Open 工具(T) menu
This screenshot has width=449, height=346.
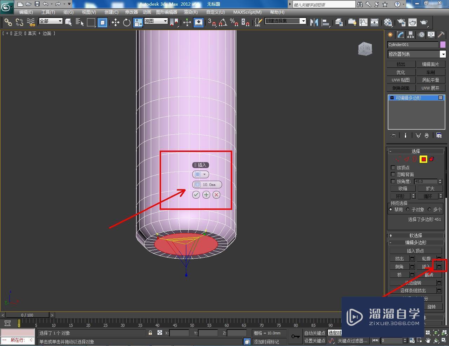pos(48,12)
